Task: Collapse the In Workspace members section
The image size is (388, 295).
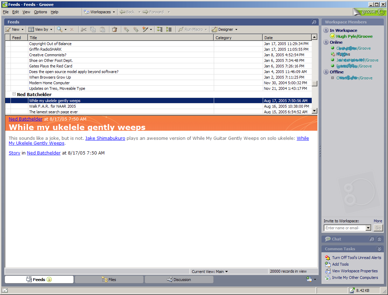Action: coord(326,30)
